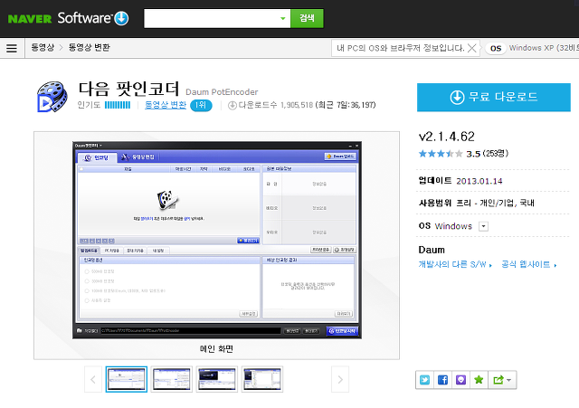579x408 pixels.
Task: Select the third screenshot thumbnail
Action: coord(217,379)
